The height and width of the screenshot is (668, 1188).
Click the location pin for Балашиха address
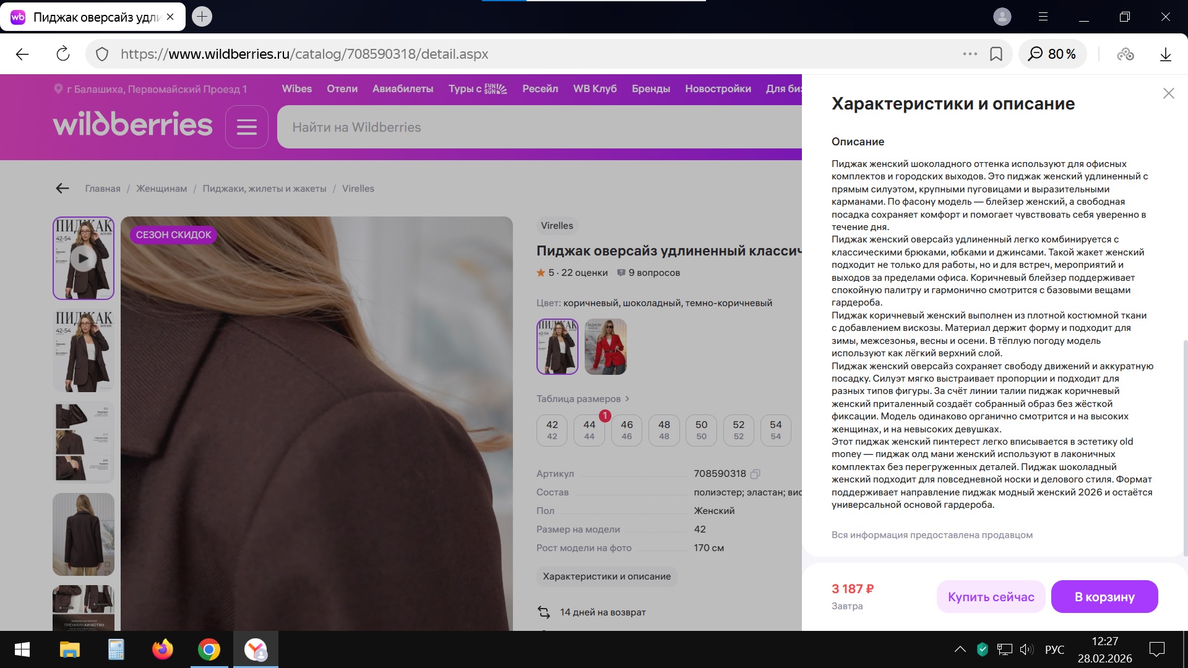click(58, 89)
